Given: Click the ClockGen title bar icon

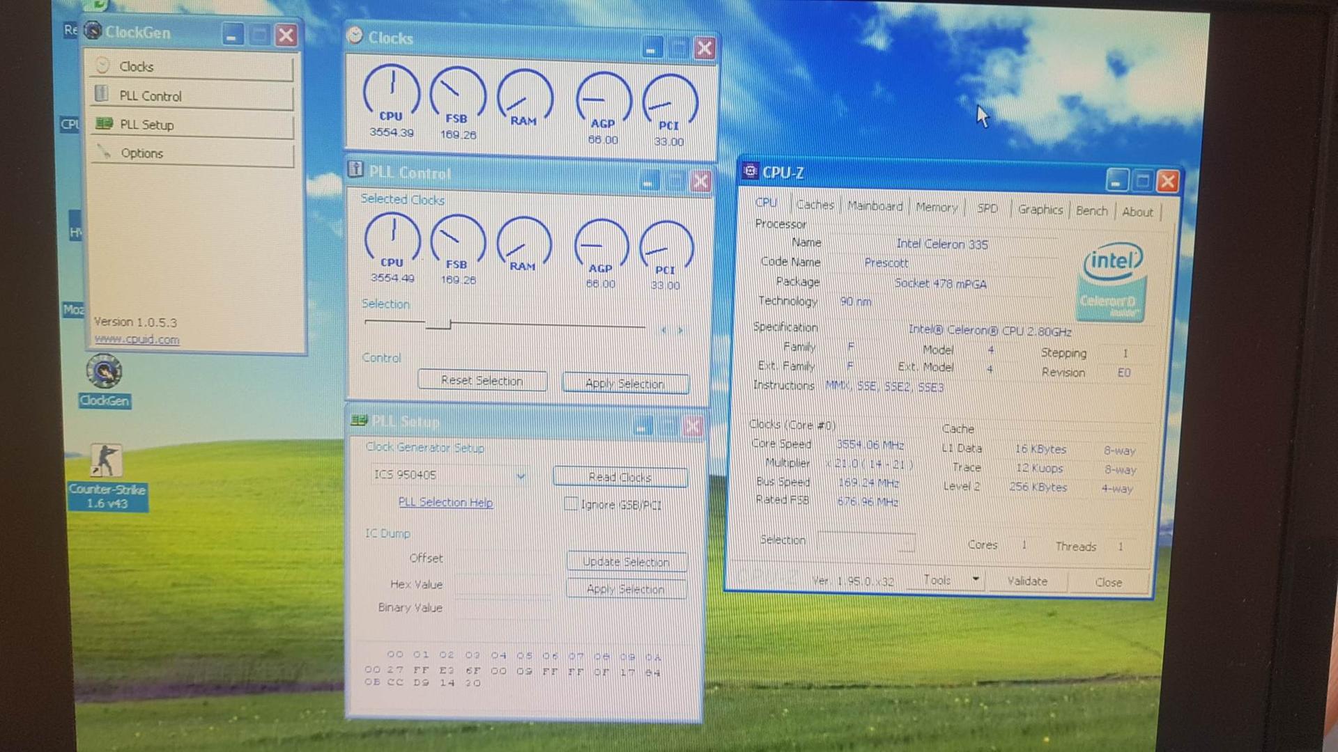Looking at the screenshot, I should coord(93,31).
